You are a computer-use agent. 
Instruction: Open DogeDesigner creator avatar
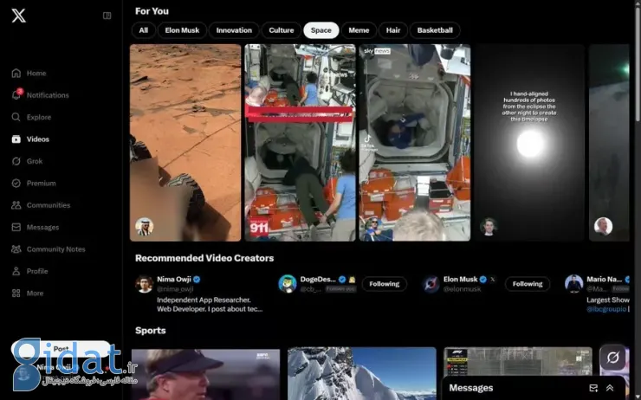click(288, 284)
